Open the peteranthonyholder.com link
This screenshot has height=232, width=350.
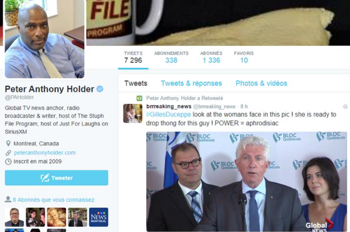pyautogui.click(x=45, y=153)
